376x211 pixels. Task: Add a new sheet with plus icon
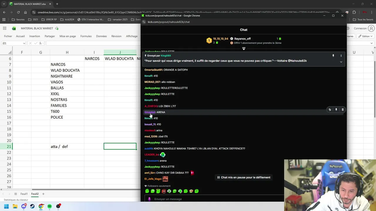pyautogui.click(x=43, y=194)
